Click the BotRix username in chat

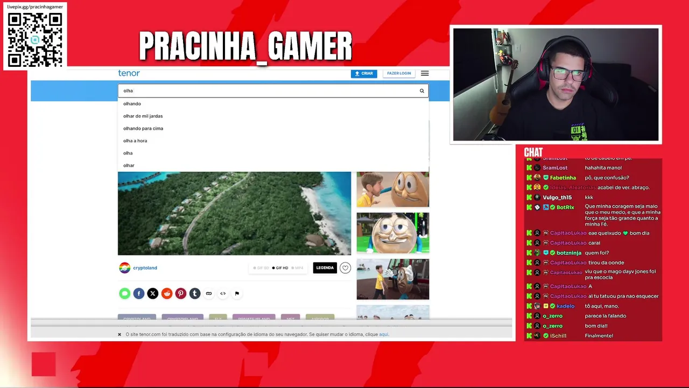[x=565, y=207]
